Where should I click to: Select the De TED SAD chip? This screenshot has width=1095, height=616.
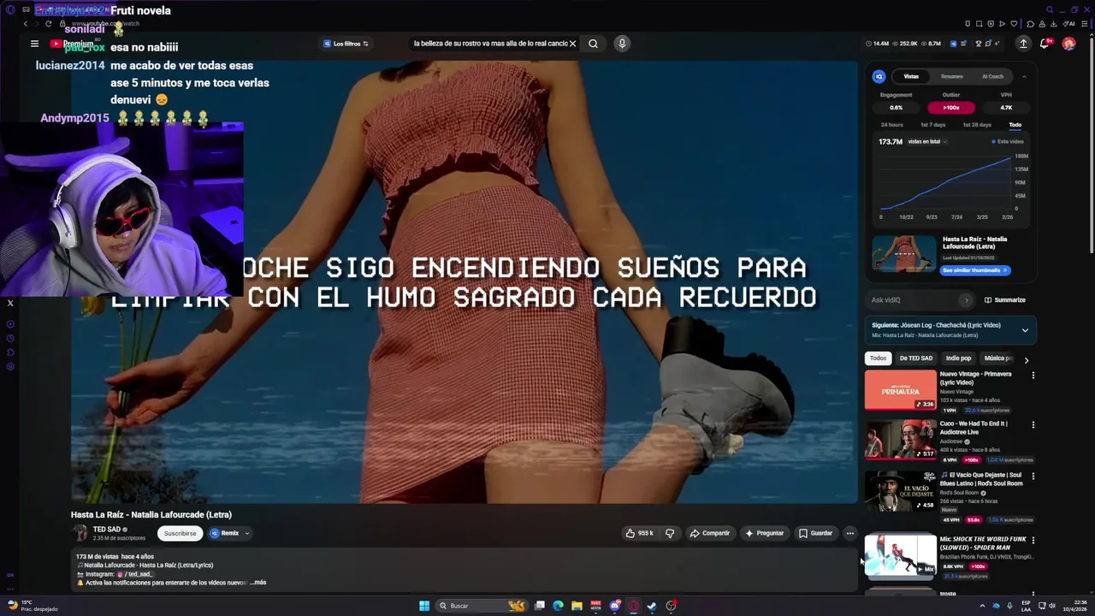tap(916, 358)
